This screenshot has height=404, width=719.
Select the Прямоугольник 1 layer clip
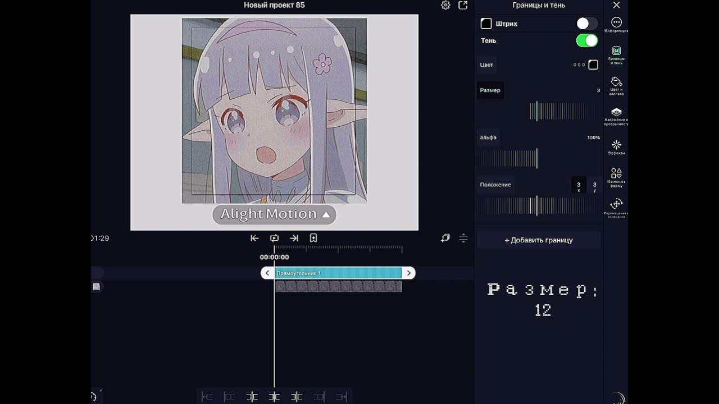coord(338,273)
